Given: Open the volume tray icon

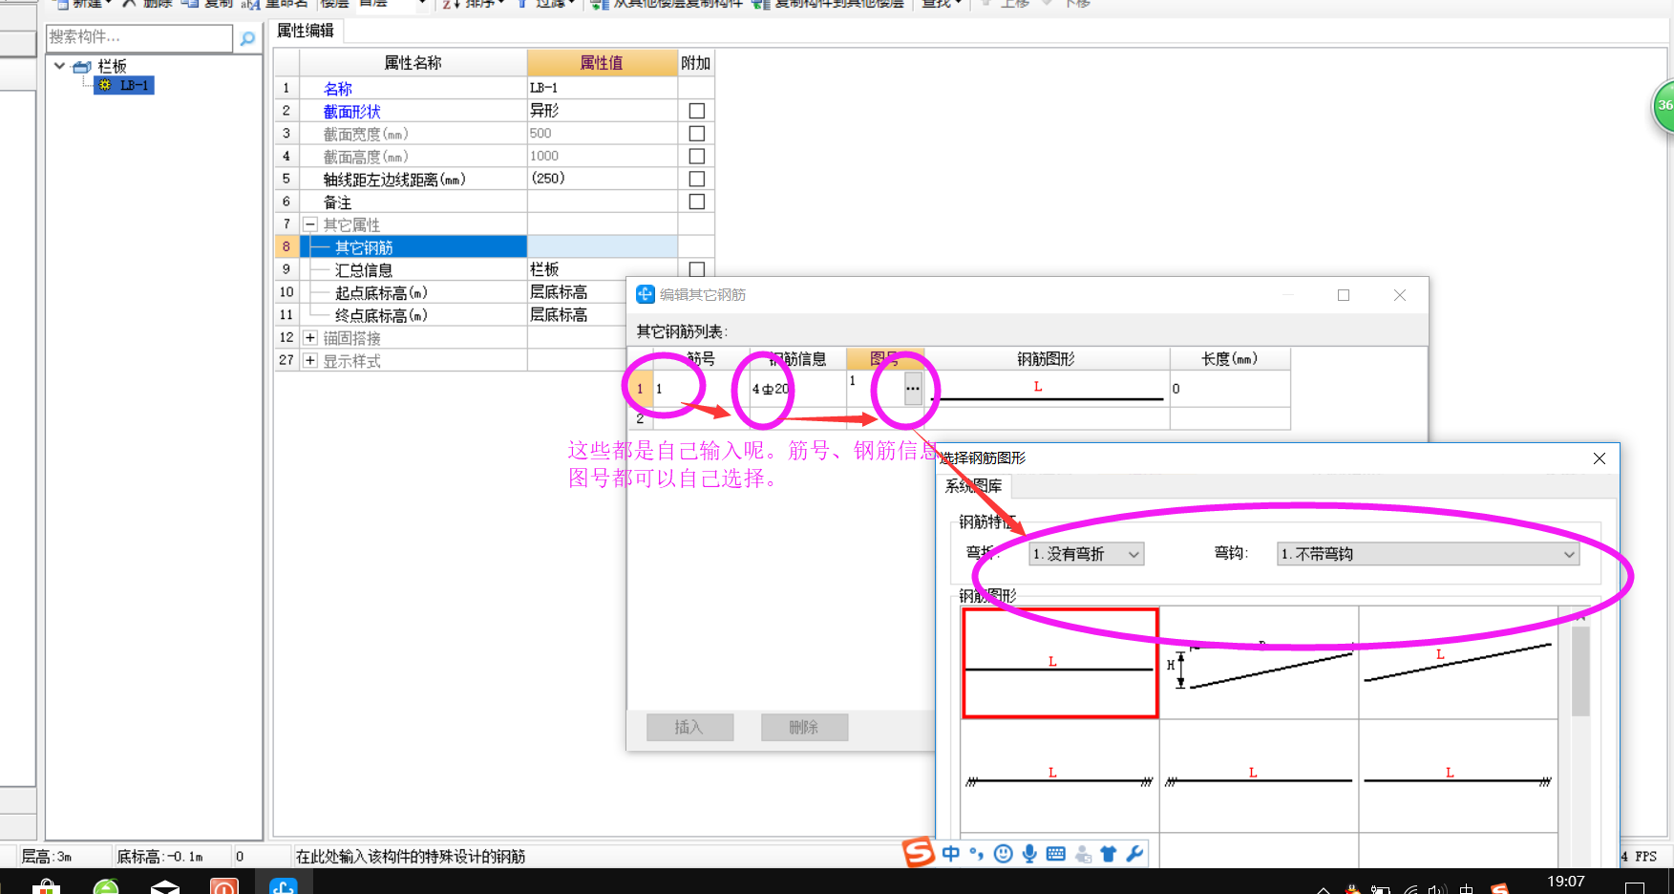Looking at the screenshot, I should click(x=1437, y=889).
